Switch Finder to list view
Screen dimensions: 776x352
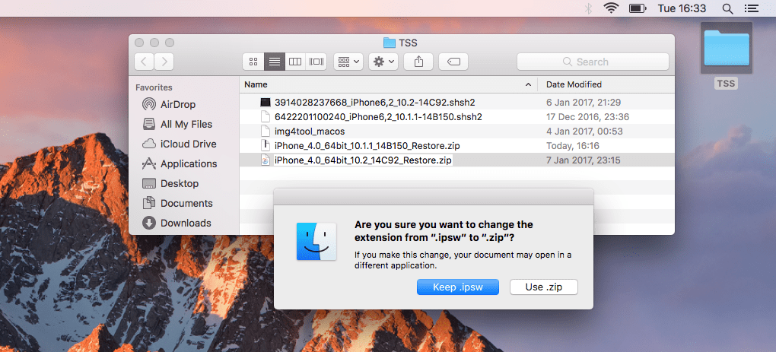coord(275,62)
